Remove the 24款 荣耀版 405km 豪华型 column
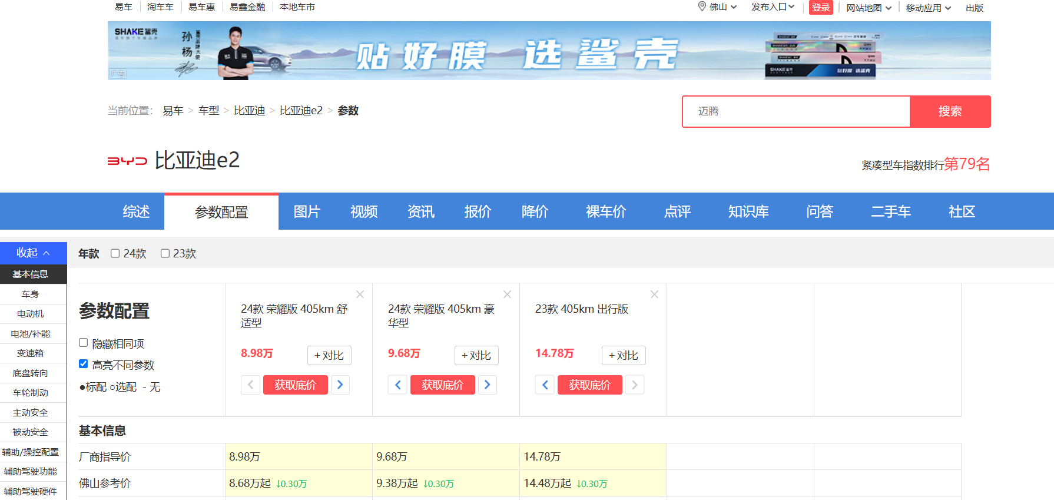 tap(508, 294)
